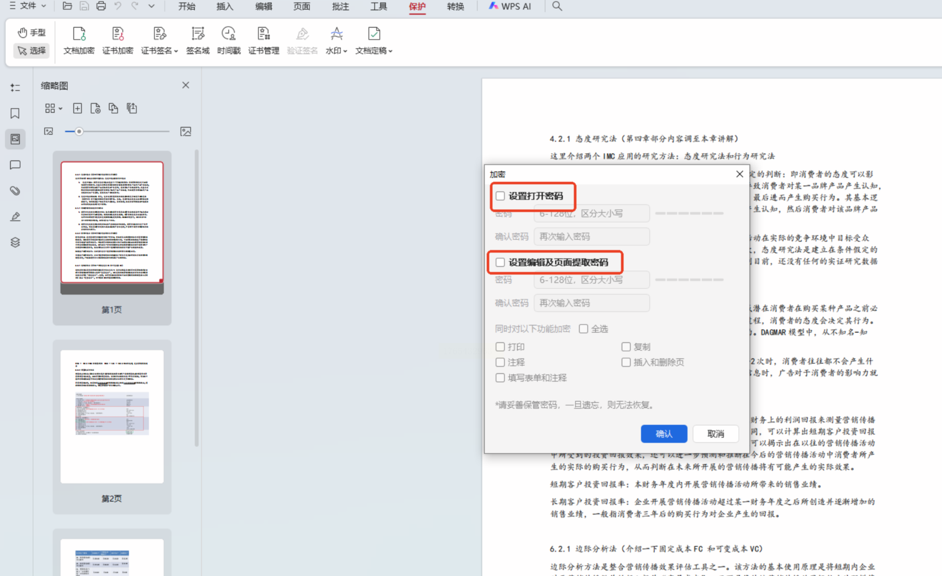Click the layers icon in left sidebar
942x576 pixels.
pos(15,242)
